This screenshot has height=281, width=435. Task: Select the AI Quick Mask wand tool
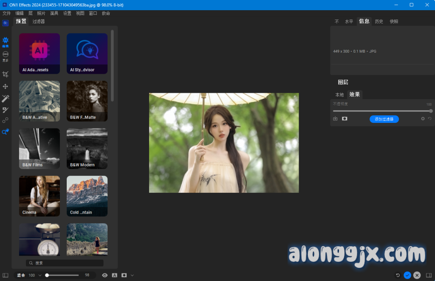pos(5,98)
